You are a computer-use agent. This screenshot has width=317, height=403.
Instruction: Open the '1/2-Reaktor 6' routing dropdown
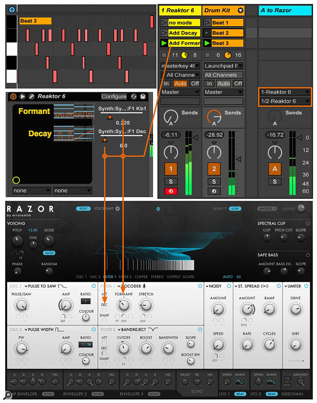285,101
